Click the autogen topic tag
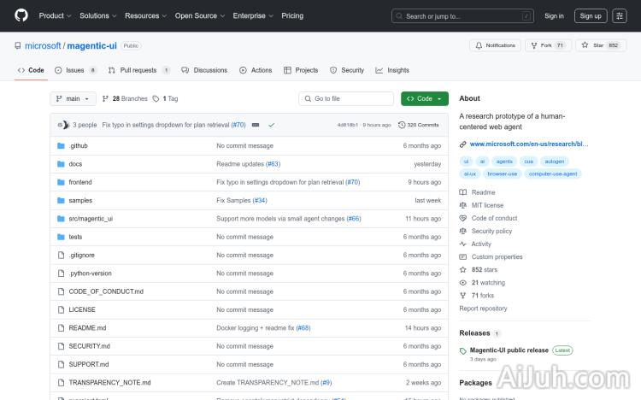Screen dimensions: 641x400 [555, 162]
